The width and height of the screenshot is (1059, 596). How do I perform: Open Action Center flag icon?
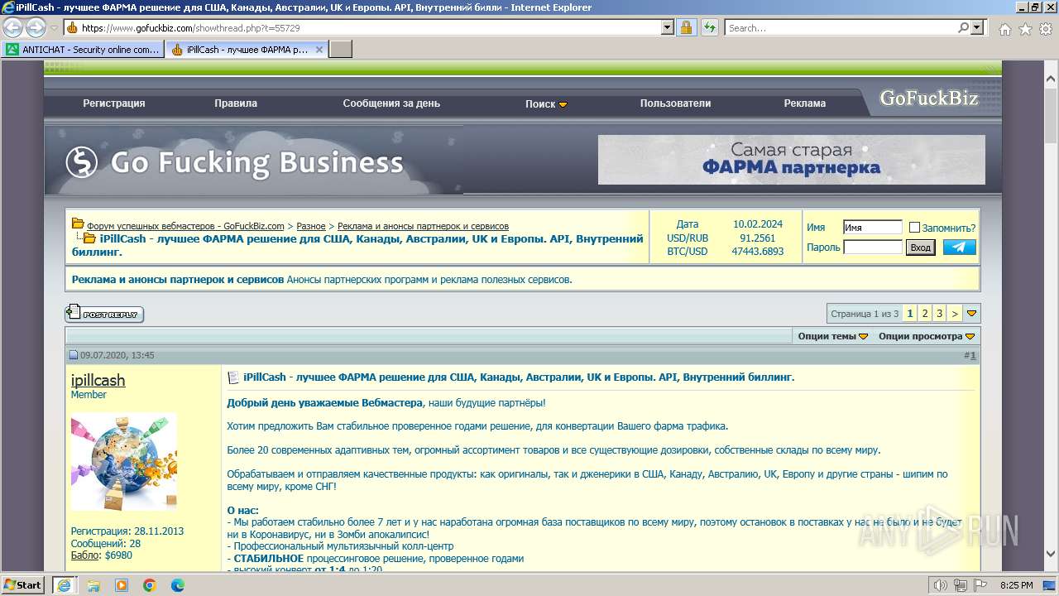click(980, 585)
